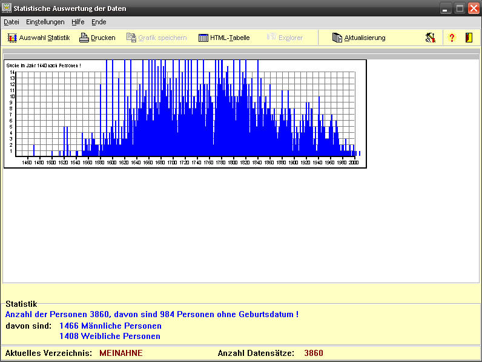The image size is (482, 362).
Task: Open help via red question mark
Action: [x=452, y=38]
